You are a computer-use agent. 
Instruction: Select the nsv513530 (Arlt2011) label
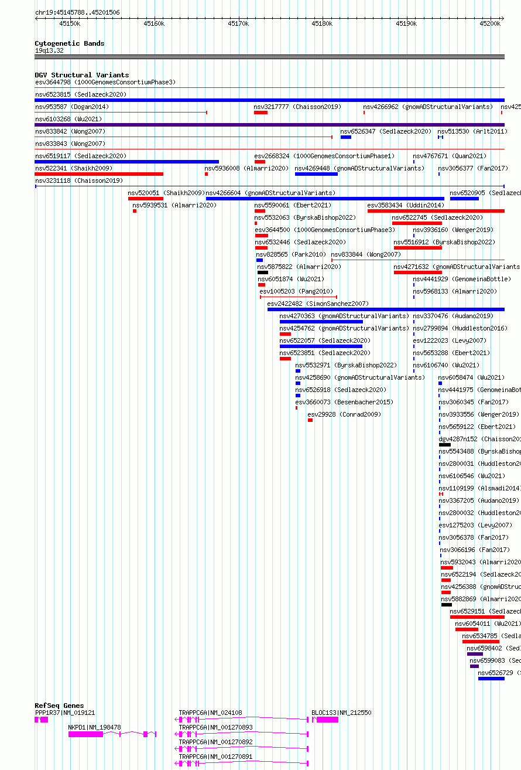pos(472,131)
